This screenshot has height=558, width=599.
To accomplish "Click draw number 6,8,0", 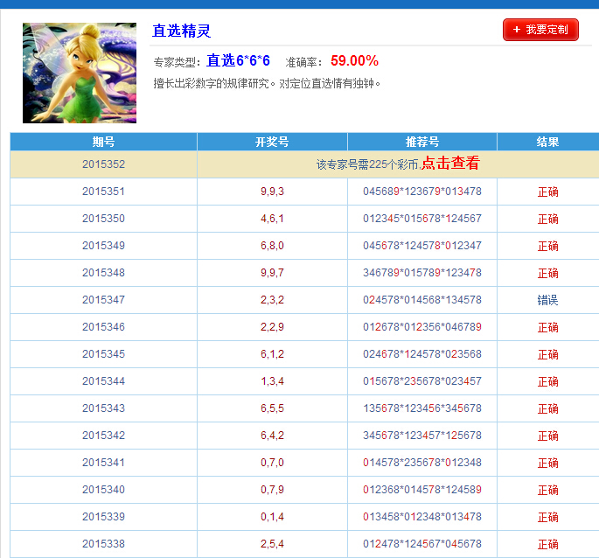I will 272,246.
